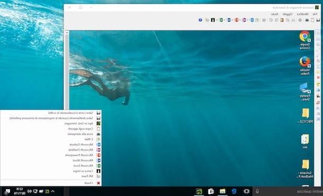
Task: Open the Outlook toolbar dropdown arrow
Action: tap(248, 20)
